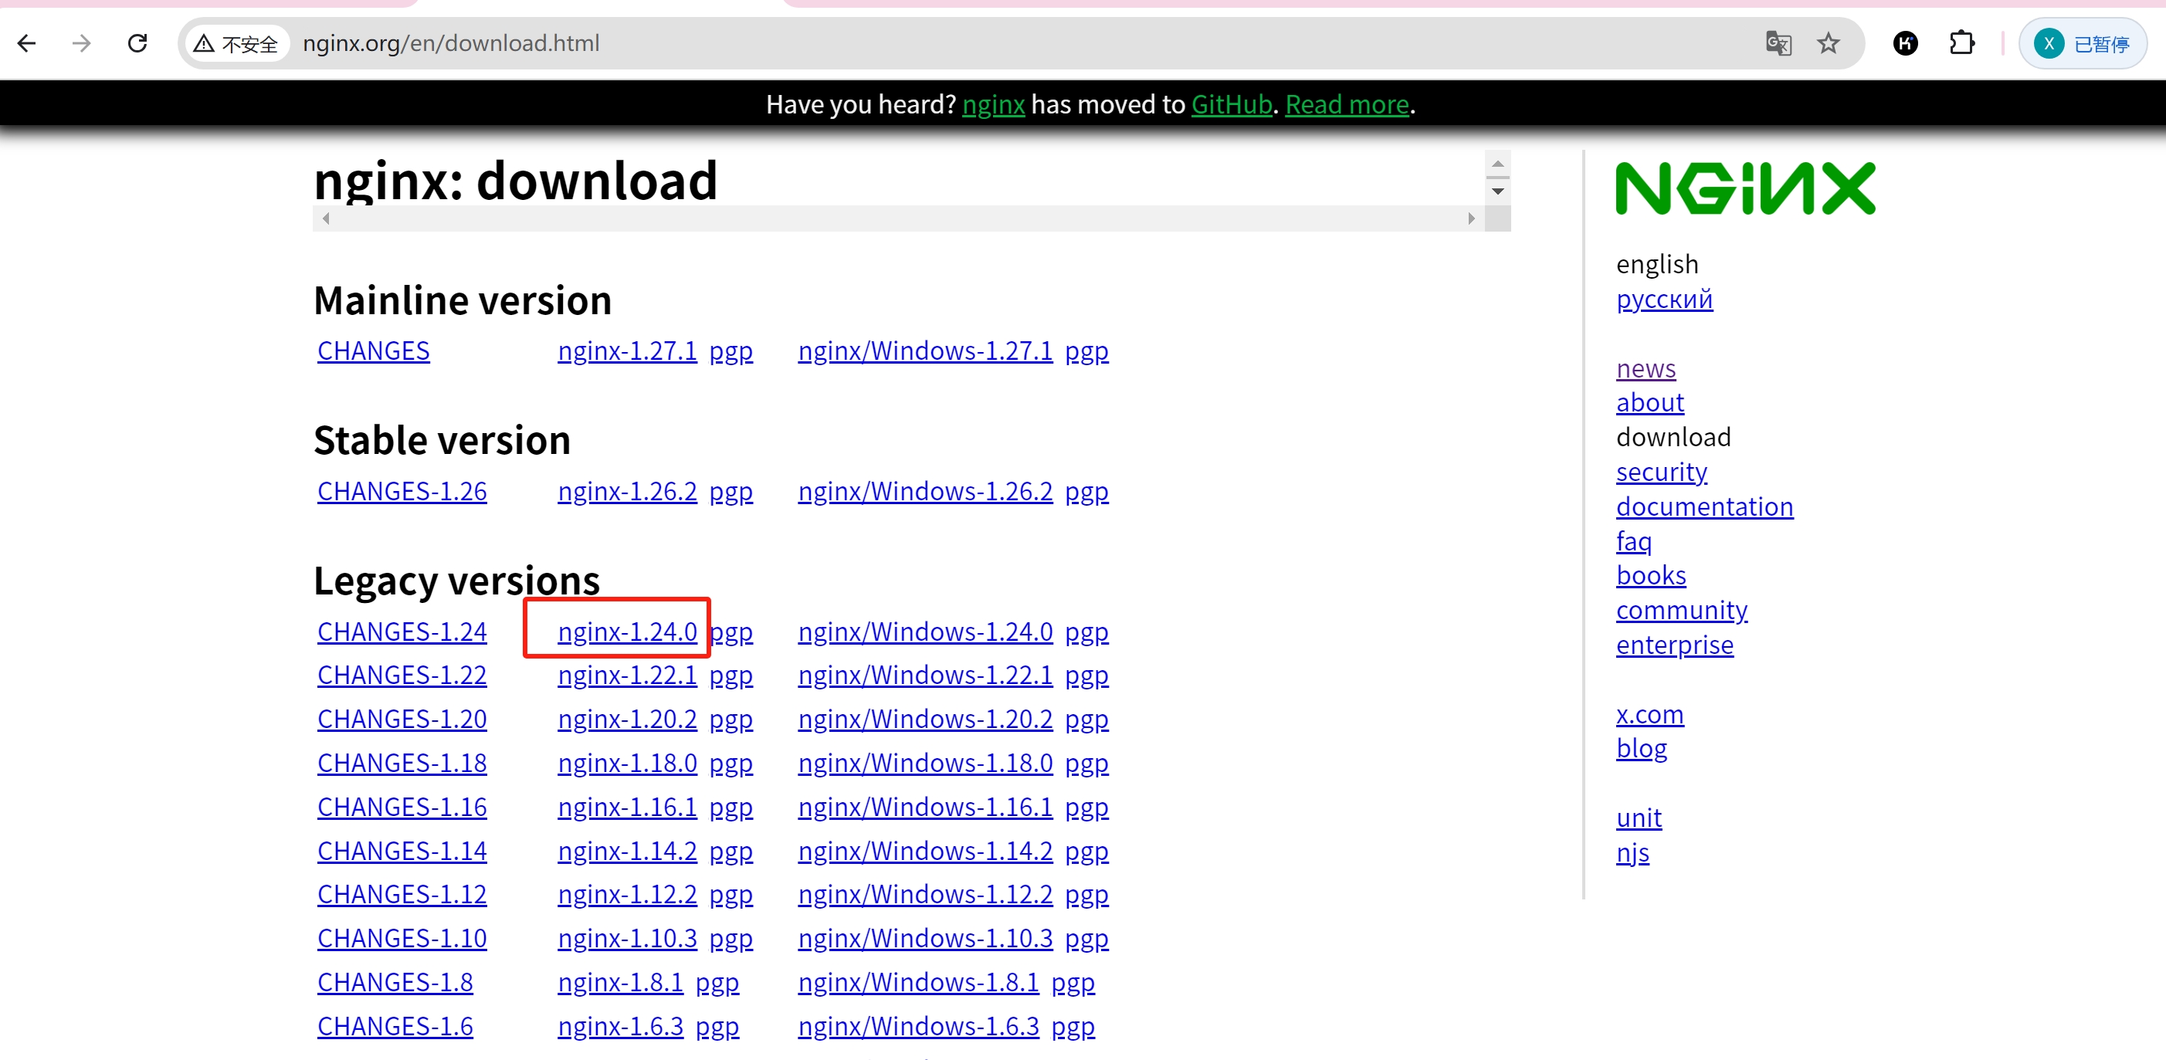2166x1060 pixels.
Task: Open CHANGES-1.6 link
Action: click(x=395, y=1026)
